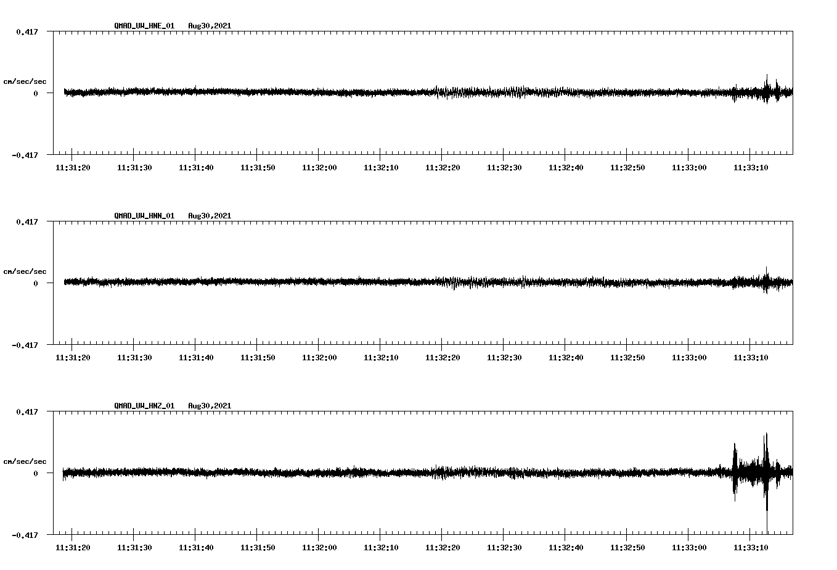Viewport: 837px width, 570px height.
Task: Select the QMAD_UW_HNN_01 channel title
Action: click(144, 216)
